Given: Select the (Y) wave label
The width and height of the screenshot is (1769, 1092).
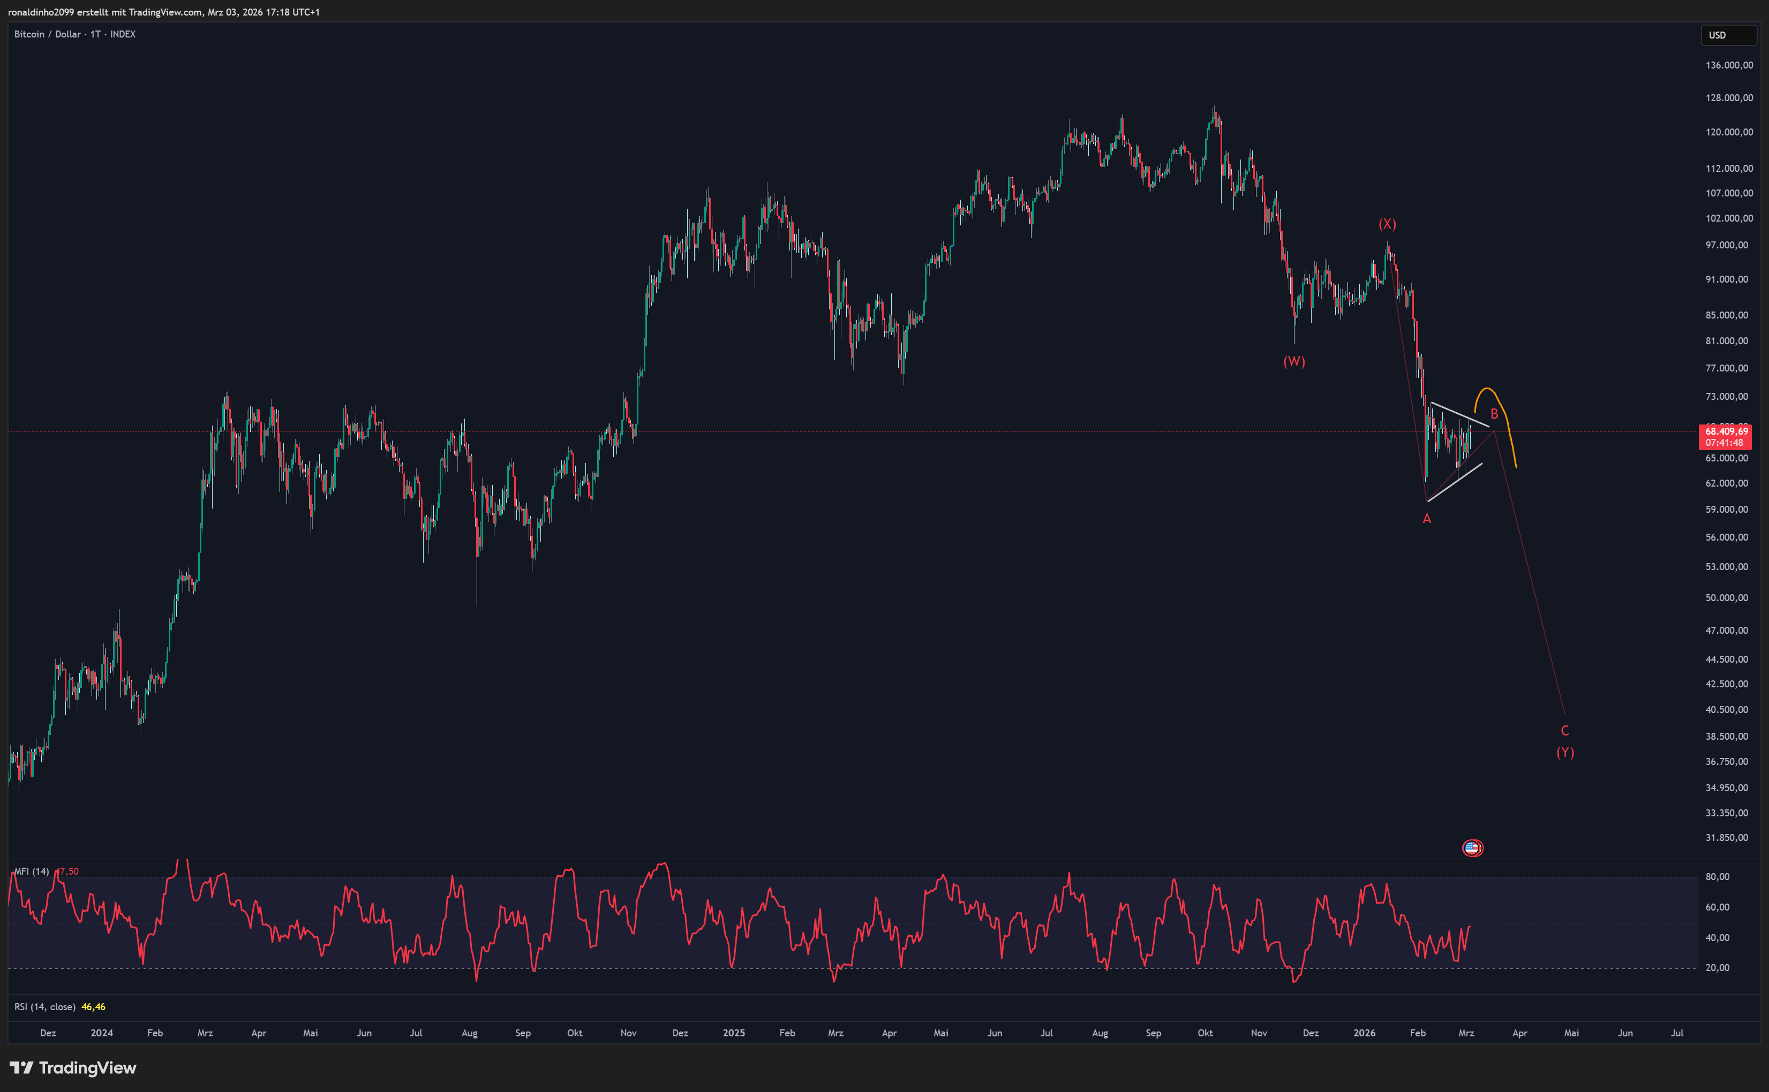Looking at the screenshot, I should [1564, 752].
